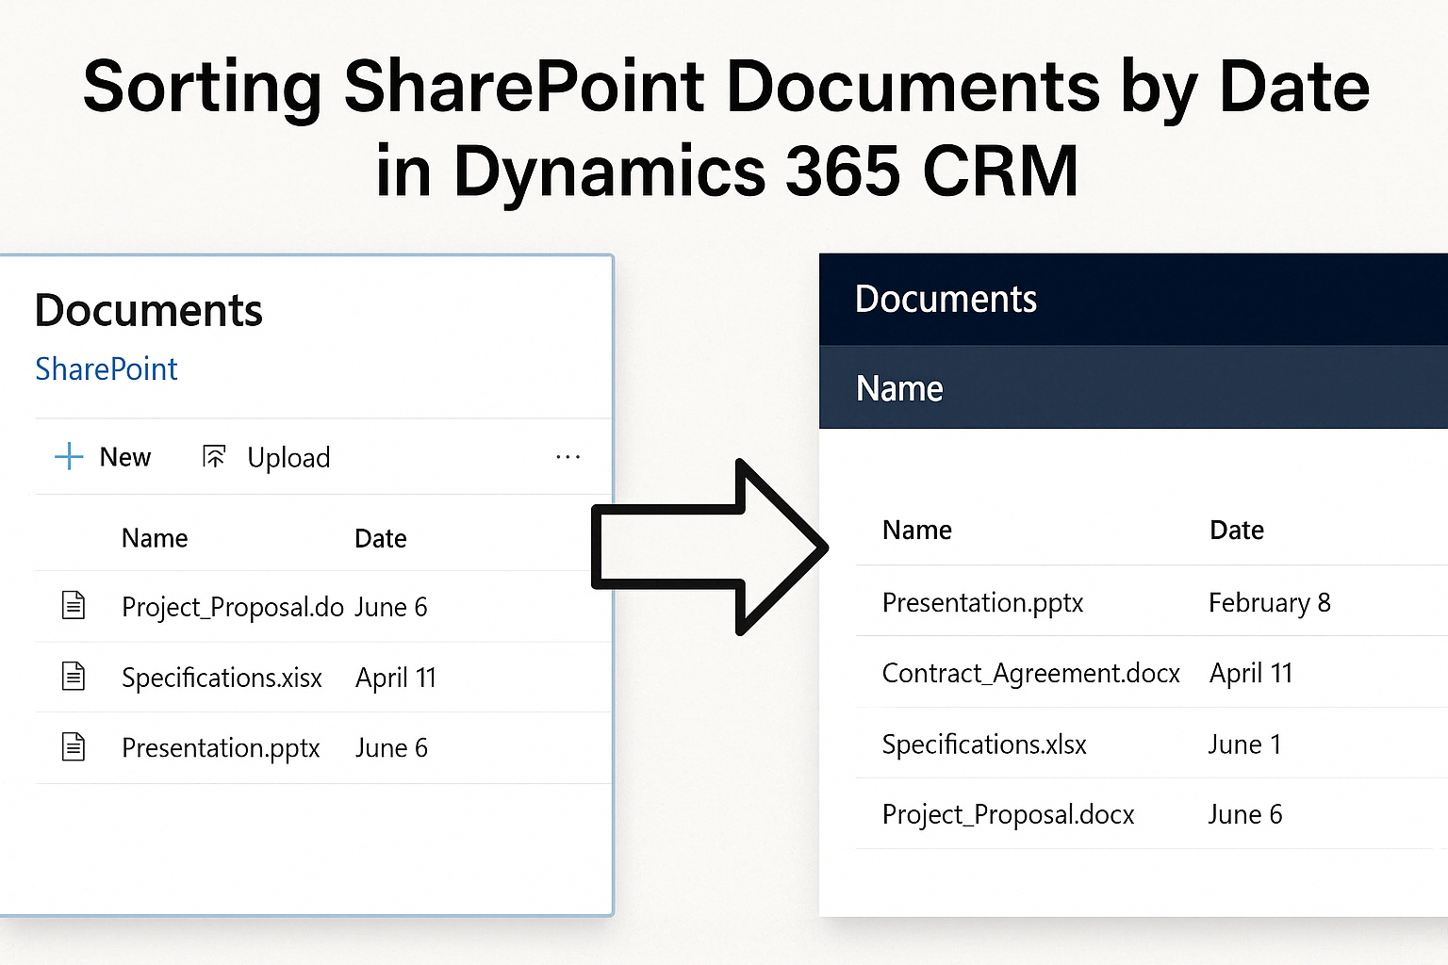
Task: Click the plus icon next to New
Action: click(69, 457)
